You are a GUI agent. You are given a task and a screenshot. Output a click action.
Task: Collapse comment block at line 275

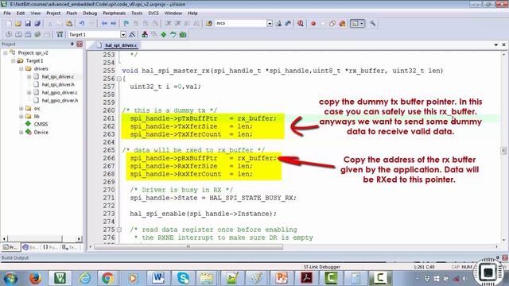pyautogui.click(x=119, y=230)
